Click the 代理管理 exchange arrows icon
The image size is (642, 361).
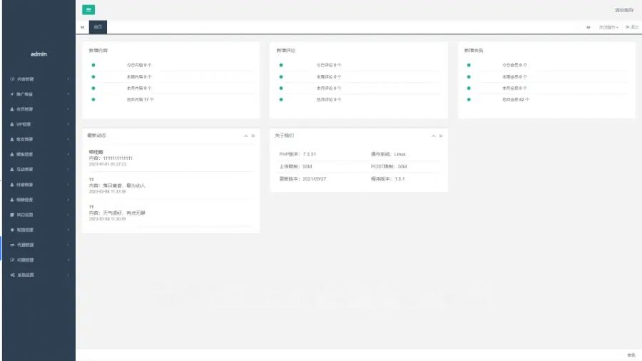click(12, 245)
